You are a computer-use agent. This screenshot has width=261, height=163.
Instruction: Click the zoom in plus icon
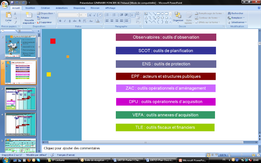click(x=254, y=155)
